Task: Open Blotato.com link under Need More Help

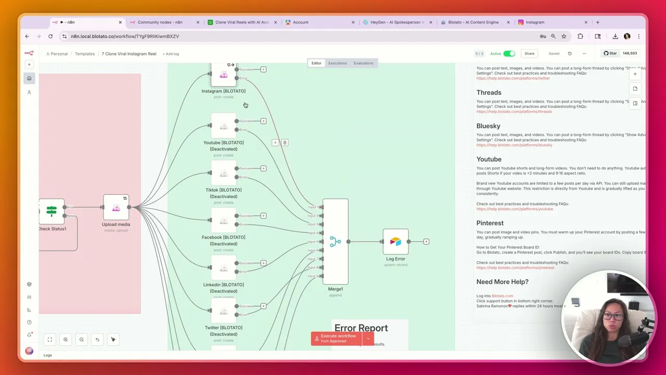Action: 502,296
